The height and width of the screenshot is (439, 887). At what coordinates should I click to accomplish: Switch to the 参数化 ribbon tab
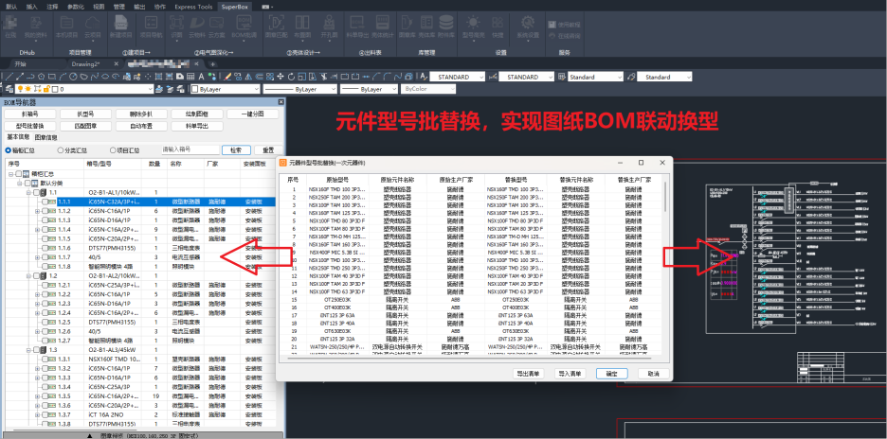76,7
